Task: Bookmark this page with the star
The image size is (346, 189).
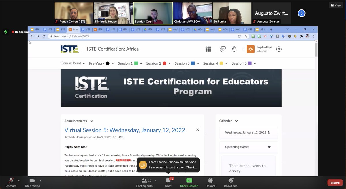Action: [246, 36]
